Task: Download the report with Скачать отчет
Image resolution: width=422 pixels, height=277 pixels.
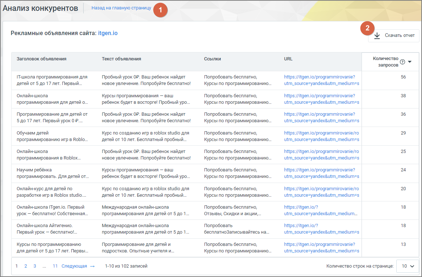Action: click(393, 35)
